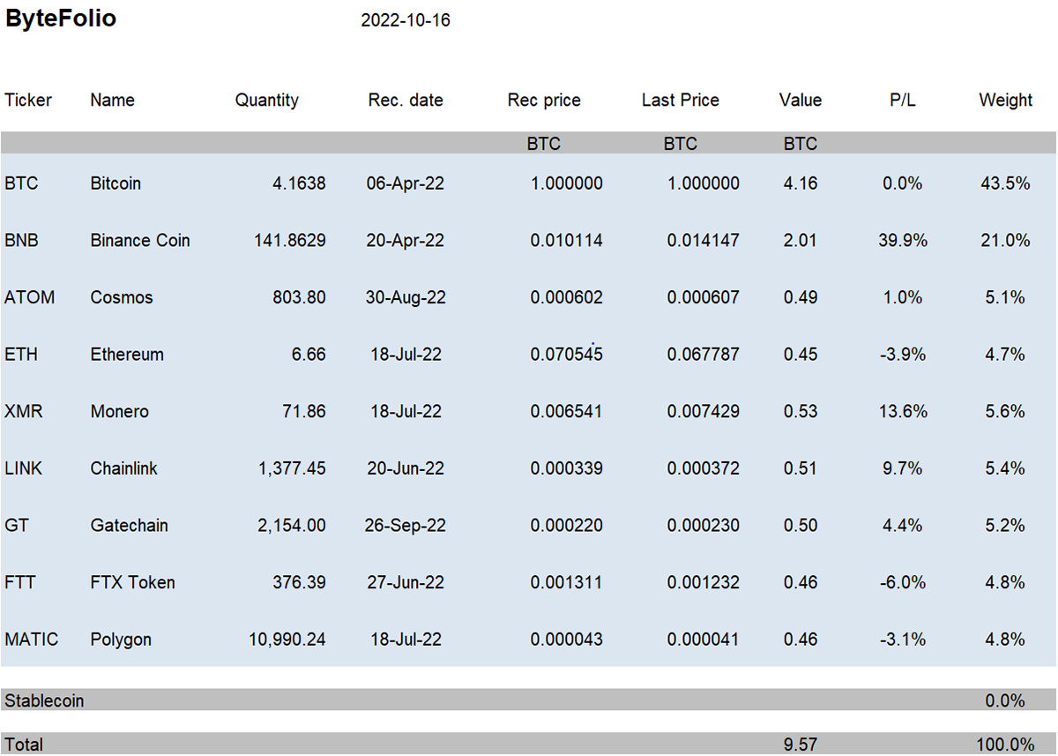
Task: Click Cosmos quantity 803.80
Action: click(299, 297)
